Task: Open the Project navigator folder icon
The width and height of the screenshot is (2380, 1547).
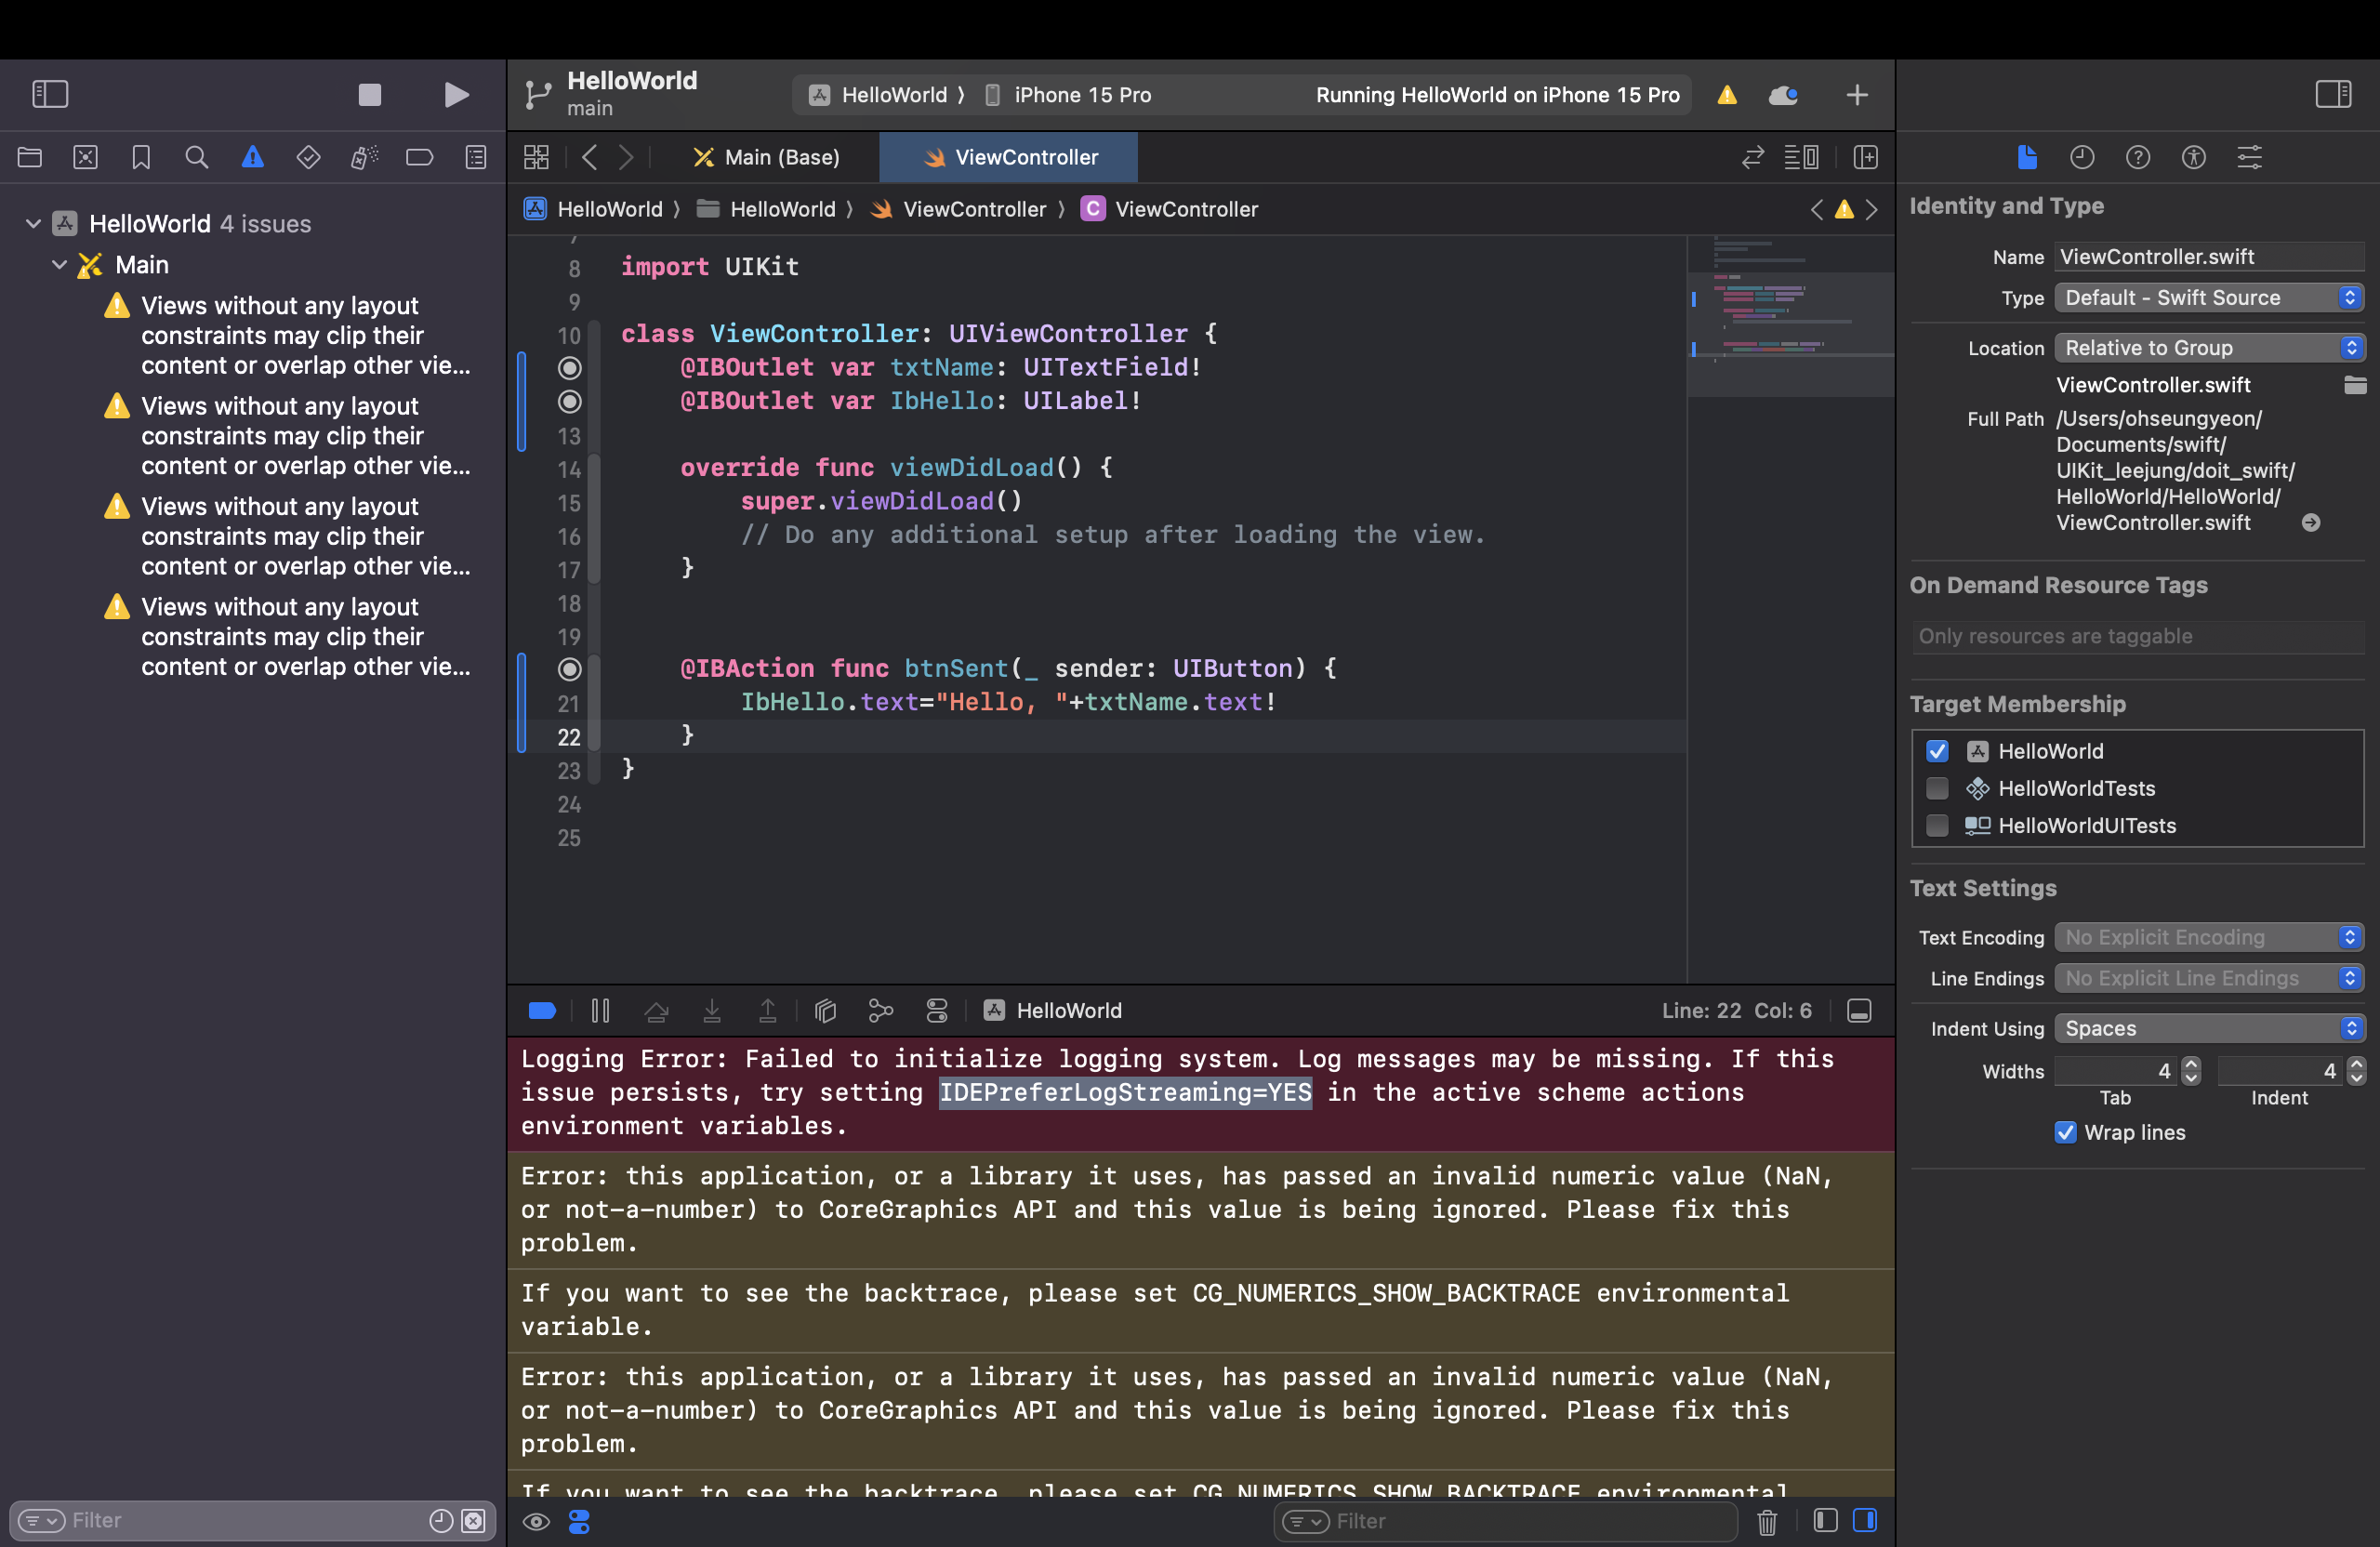Action: click(30, 157)
